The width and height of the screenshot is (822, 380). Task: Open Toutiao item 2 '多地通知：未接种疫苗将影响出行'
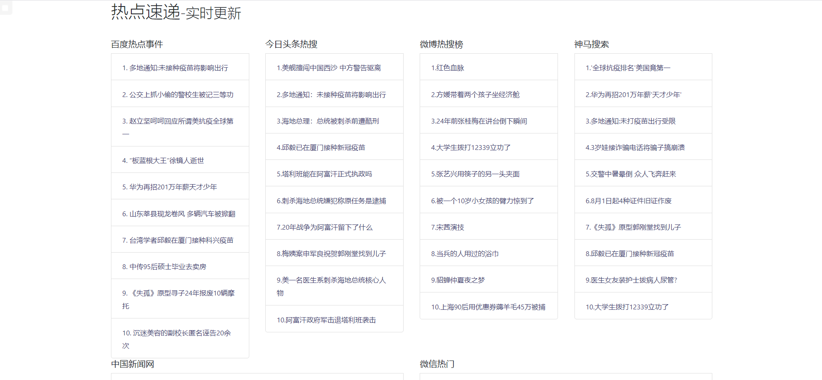pyautogui.click(x=331, y=94)
